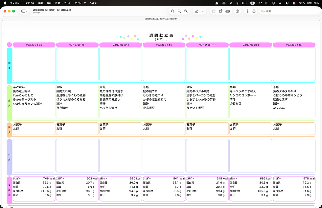Screen dimensions: 322x208
Task: Select the rectangular selection tool
Action: tap(214, 11)
